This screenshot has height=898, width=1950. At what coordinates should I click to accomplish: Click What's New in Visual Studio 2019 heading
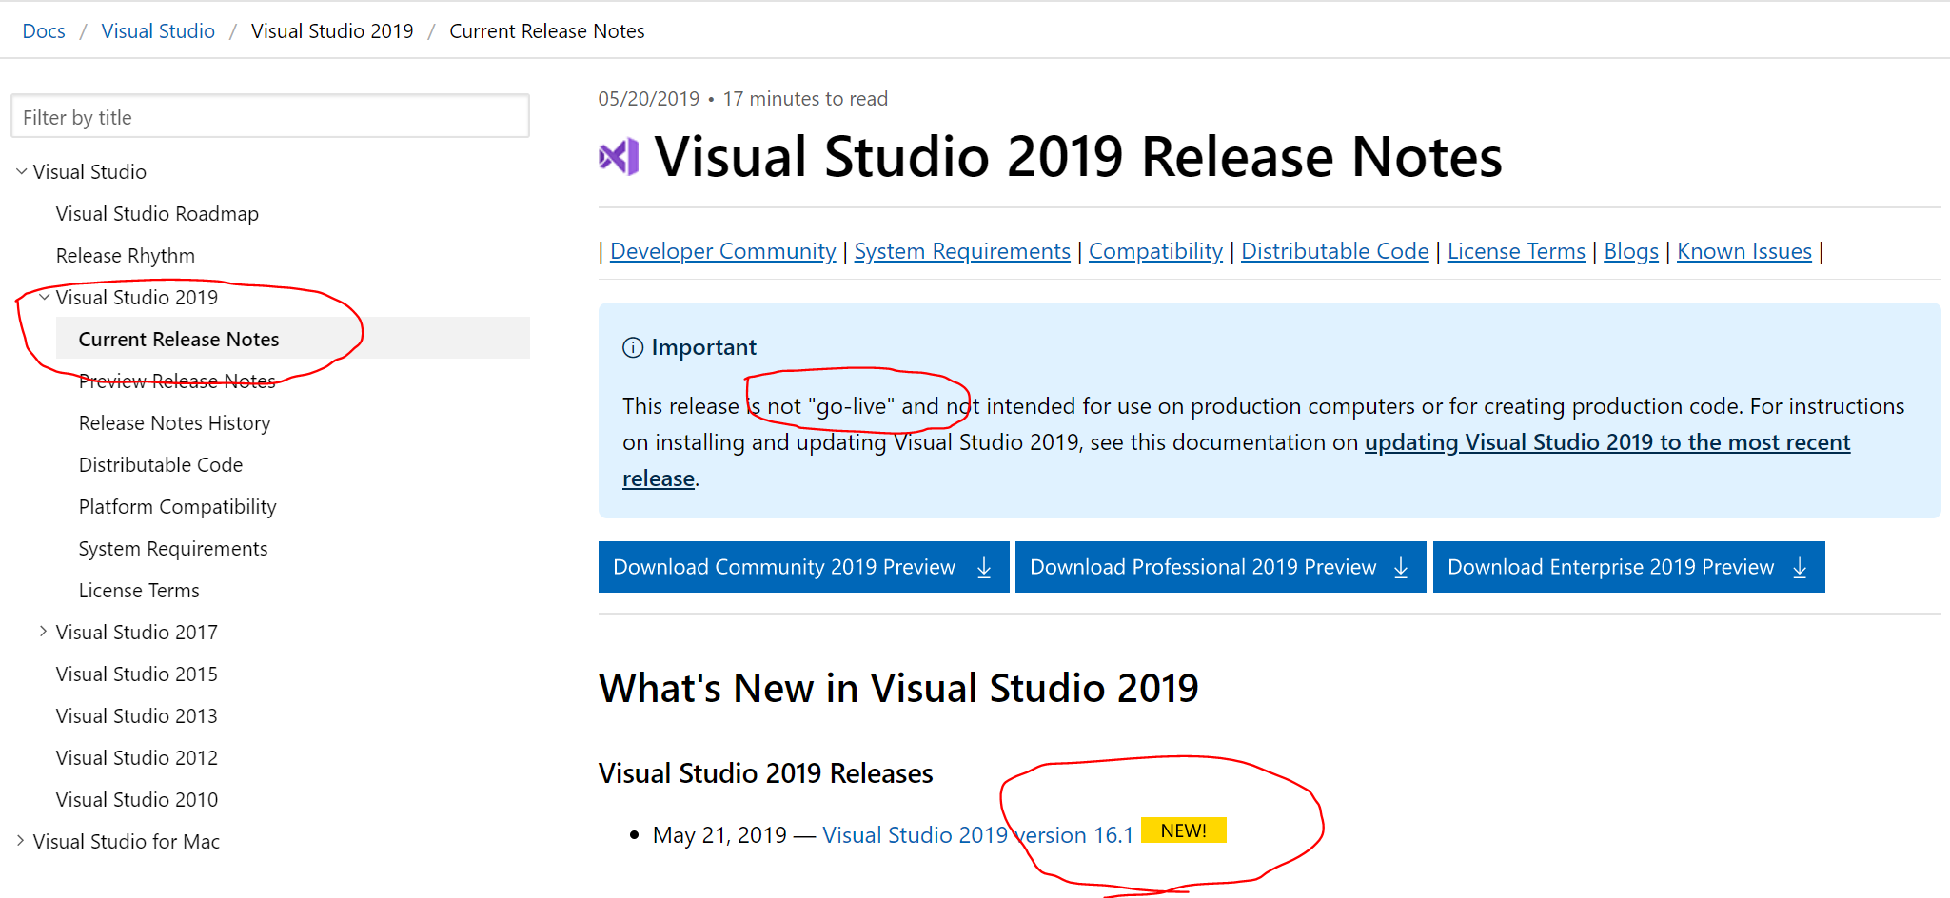[898, 688]
